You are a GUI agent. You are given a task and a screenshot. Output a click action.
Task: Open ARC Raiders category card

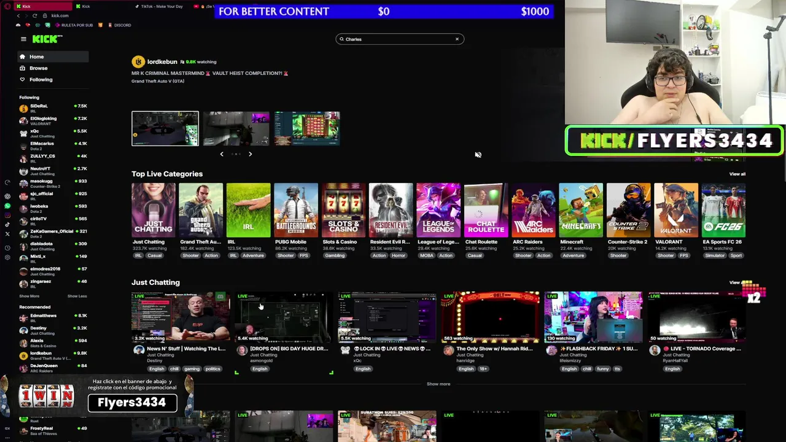534,210
